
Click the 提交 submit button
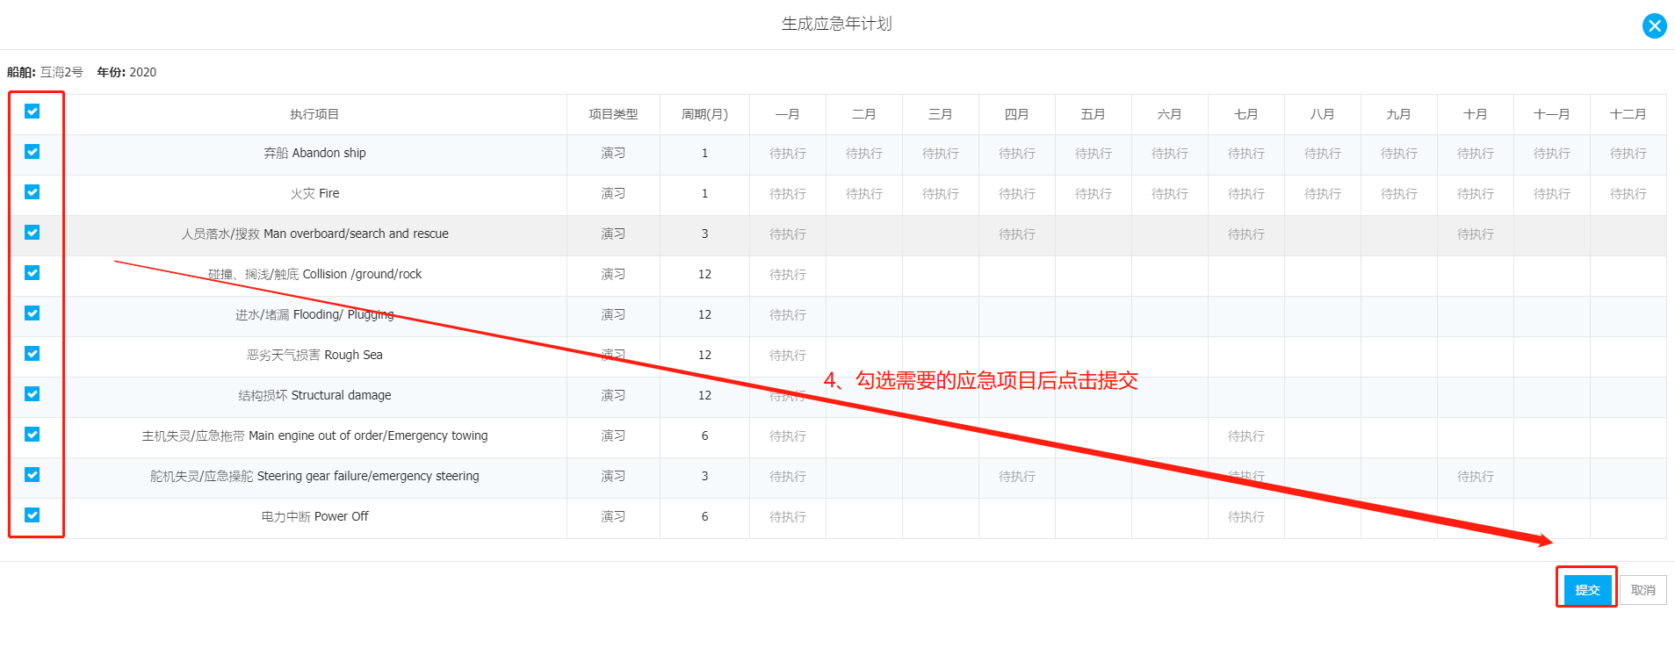pos(1587,590)
